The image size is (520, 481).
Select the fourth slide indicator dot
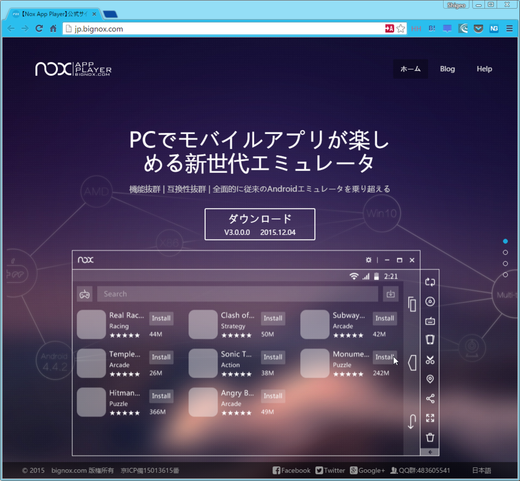pos(505,274)
